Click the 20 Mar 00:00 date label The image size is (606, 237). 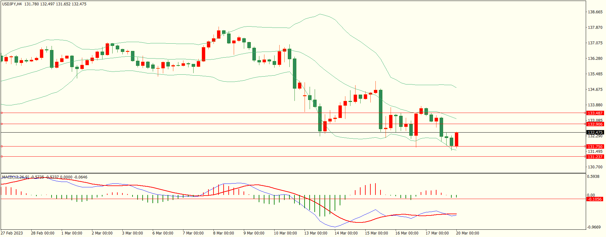tap(467, 233)
